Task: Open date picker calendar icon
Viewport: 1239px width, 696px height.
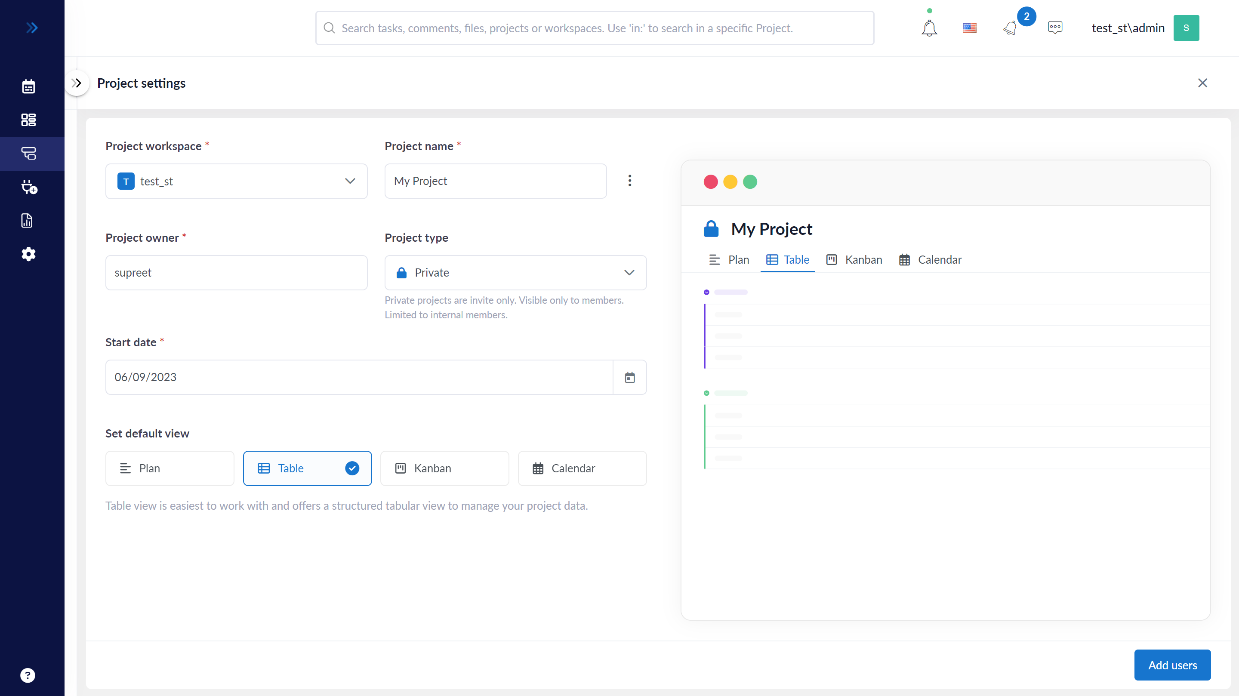Action: 629,378
